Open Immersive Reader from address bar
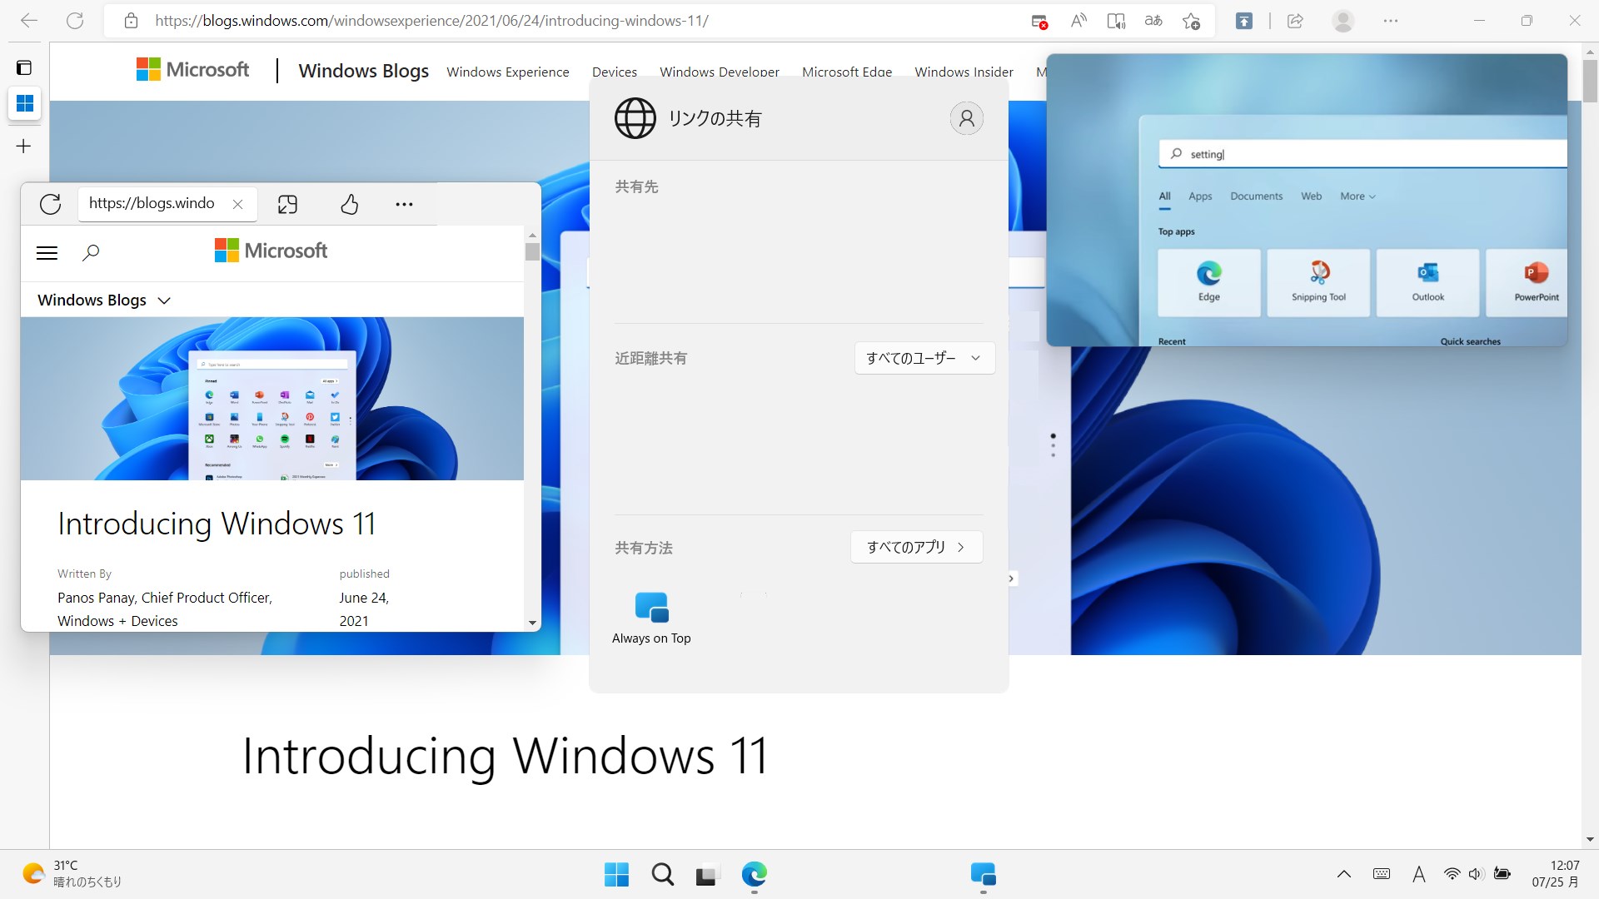1599x899 pixels. (1116, 21)
